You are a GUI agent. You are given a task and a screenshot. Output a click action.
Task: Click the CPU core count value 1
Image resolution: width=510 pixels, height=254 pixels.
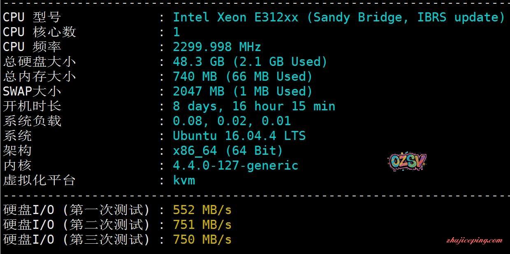tap(176, 32)
